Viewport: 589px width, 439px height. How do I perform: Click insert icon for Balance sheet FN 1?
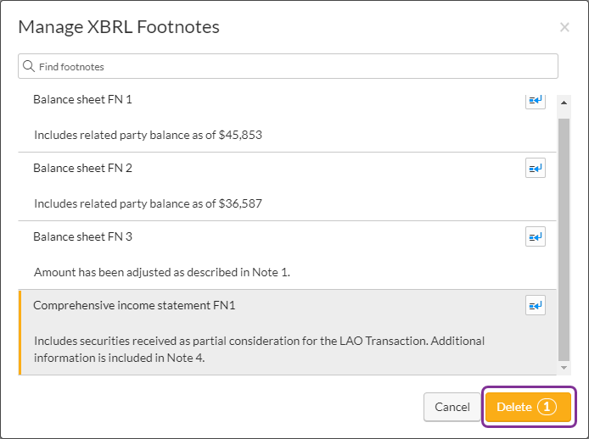point(536,101)
